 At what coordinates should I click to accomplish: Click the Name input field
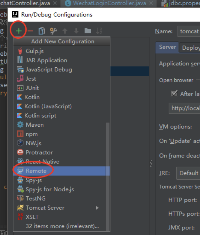coord(189,31)
